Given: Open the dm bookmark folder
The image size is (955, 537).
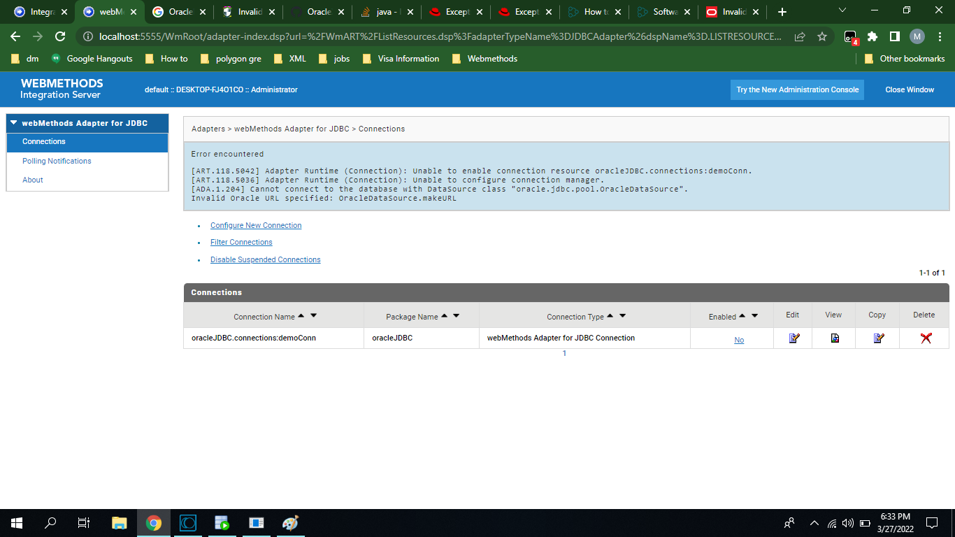Looking at the screenshot, I should (25, 59).
